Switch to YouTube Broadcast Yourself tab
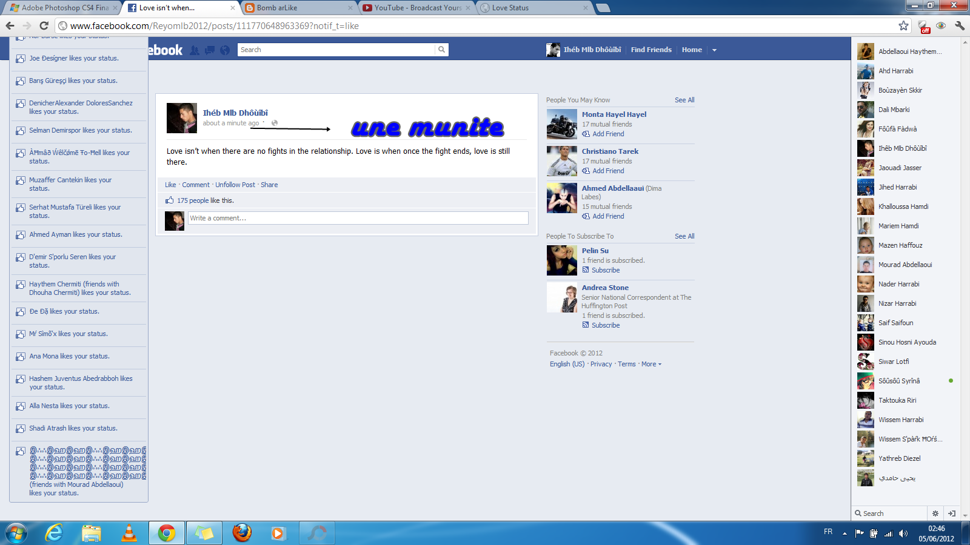The height and width of the screenshot is (545, 970). 416,8
